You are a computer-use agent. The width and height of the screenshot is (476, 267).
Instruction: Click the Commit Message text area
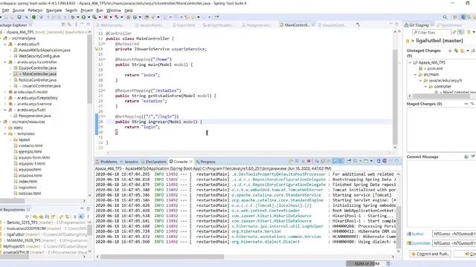click(x=441, y=194)
